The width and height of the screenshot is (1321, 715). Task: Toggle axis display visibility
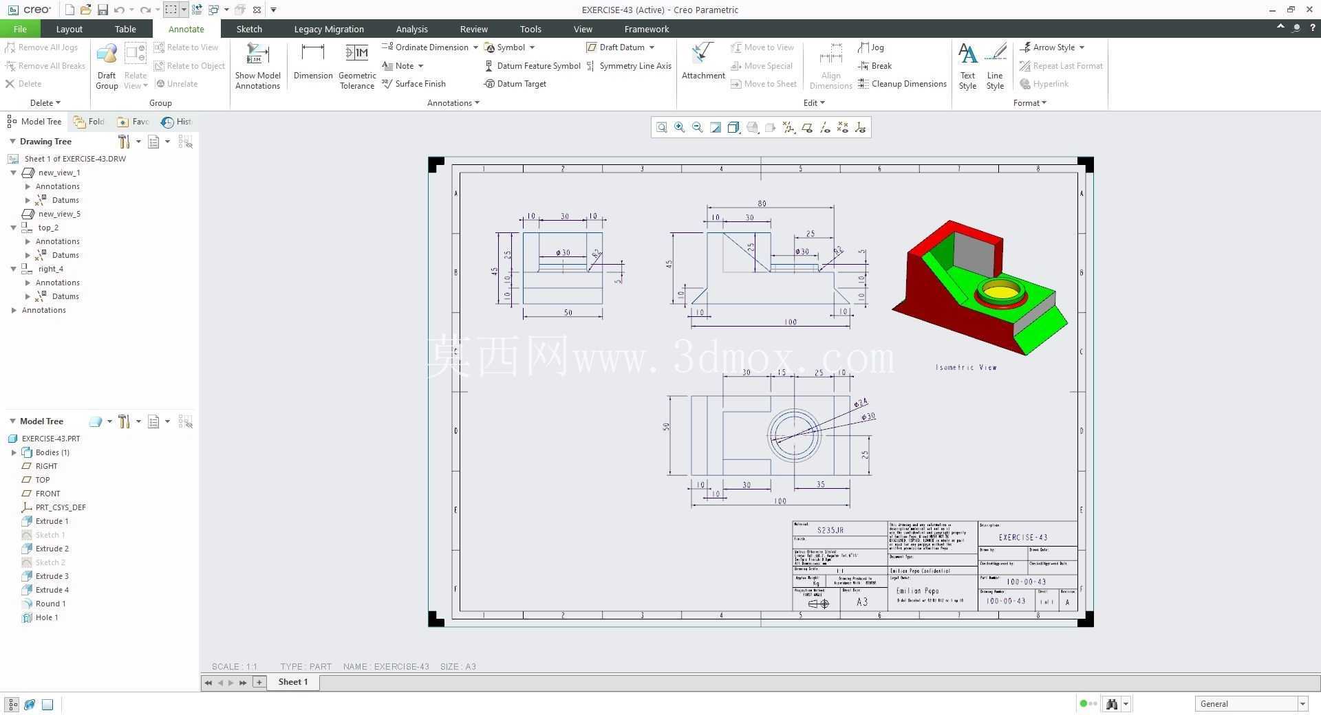pyautogui.click(x=825, y=127)
